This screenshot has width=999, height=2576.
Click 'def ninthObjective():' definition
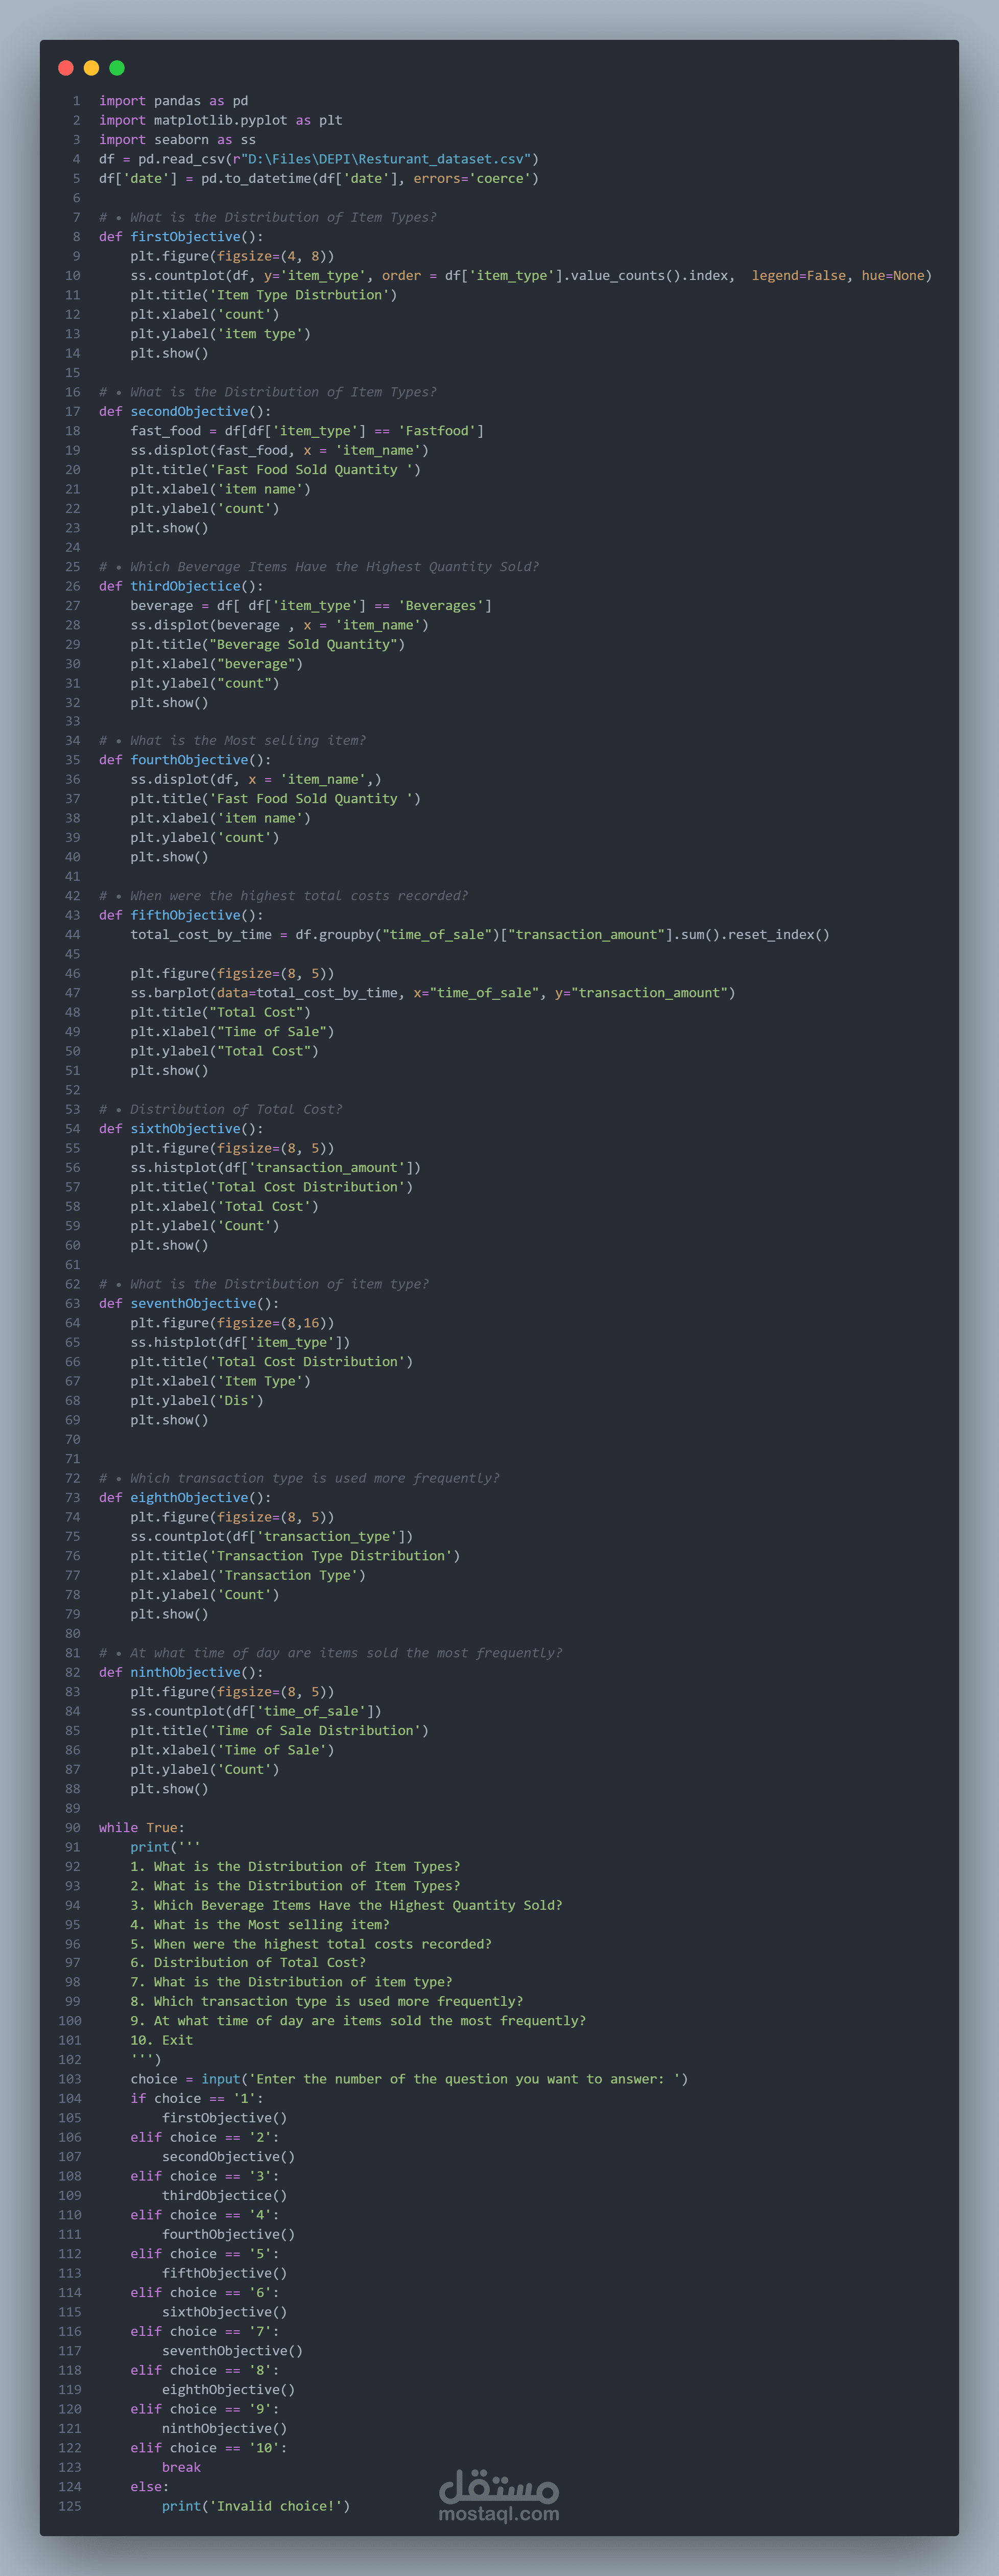(x=181, y=1672)
